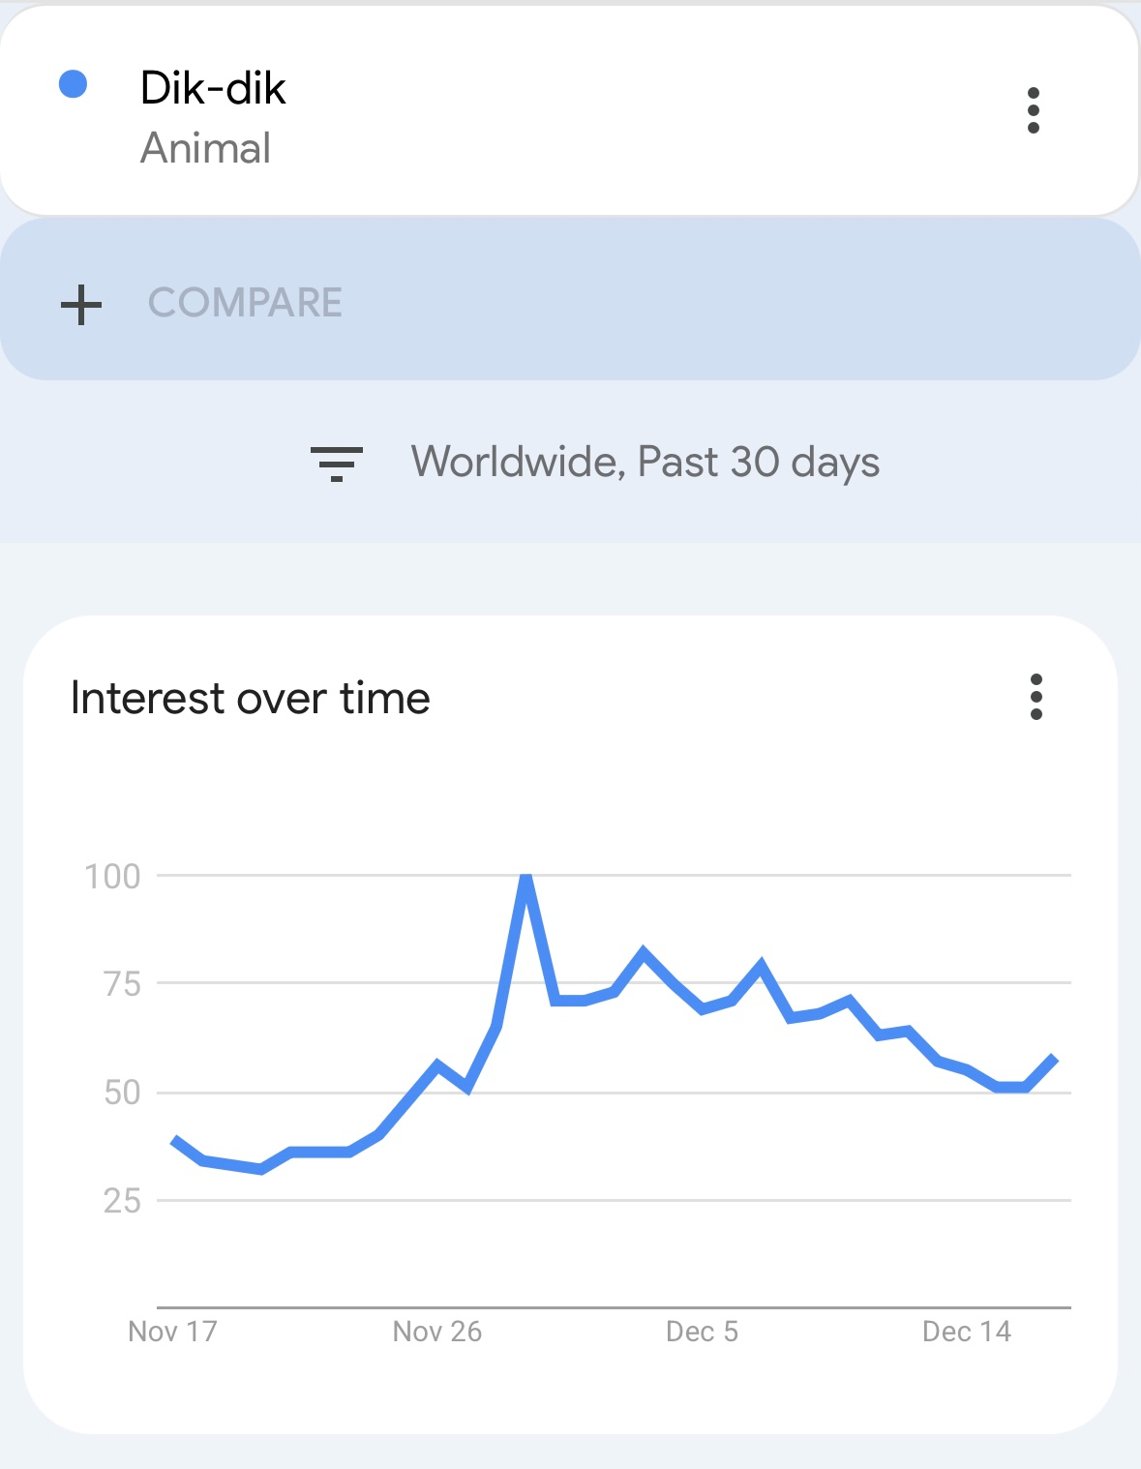Click the Nov 17 axis date label

172,1332
